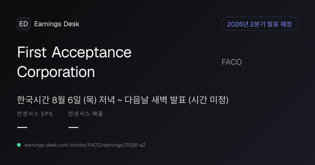This screenshot has height=165, width=315.
Task: Click the 컨센서스 매출 label
Action: 85,114
